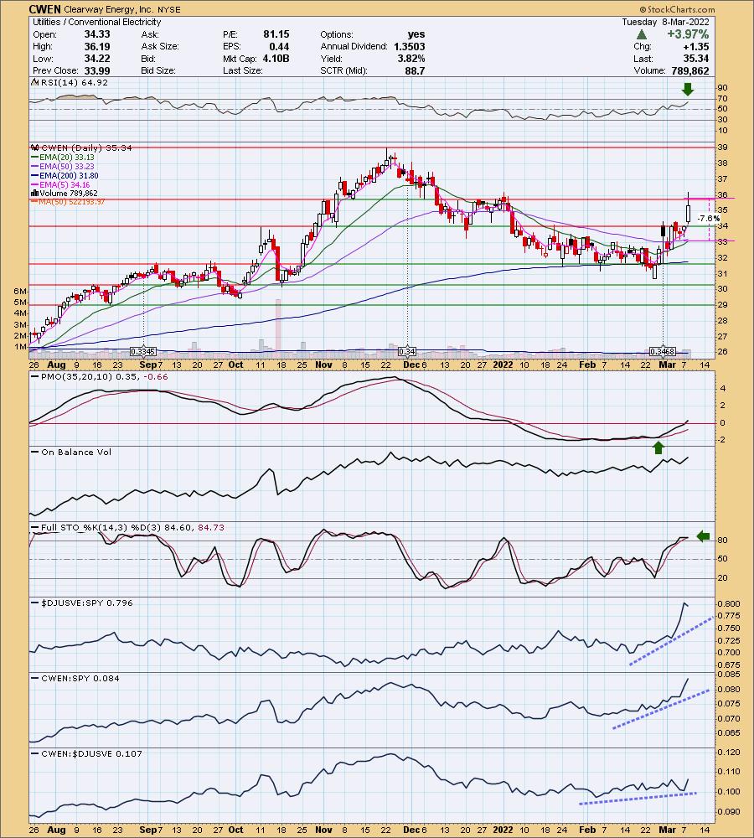Click the latest white candlestick on 8-Mar

pos(689,213)
